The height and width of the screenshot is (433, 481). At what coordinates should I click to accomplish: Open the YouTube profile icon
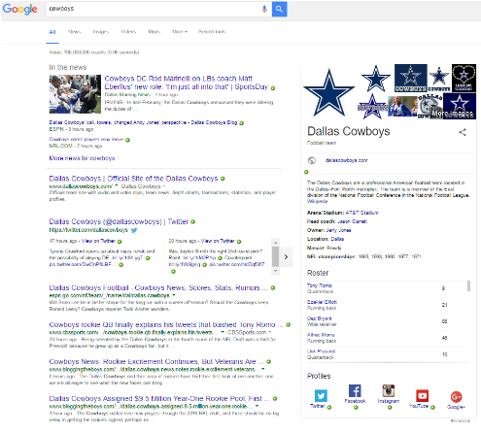(x=422, y=396)
